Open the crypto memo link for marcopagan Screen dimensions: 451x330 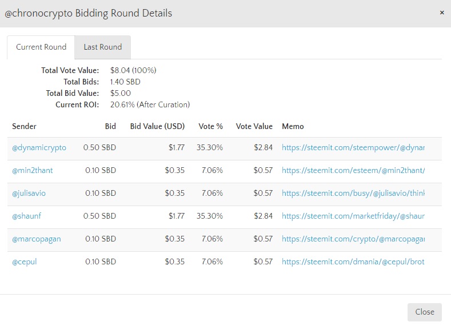click(x=353, y=239)
